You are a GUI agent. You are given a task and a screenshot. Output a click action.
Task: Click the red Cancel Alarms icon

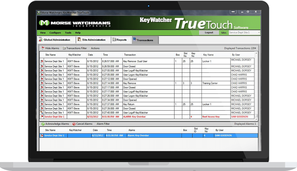[x=74, y=124]
